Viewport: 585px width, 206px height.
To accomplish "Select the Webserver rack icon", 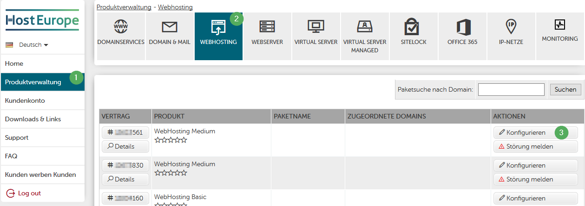I will click(267, 26).
